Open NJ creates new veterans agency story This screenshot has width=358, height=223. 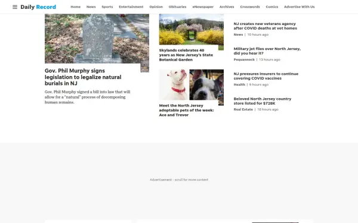click(266, 26)
